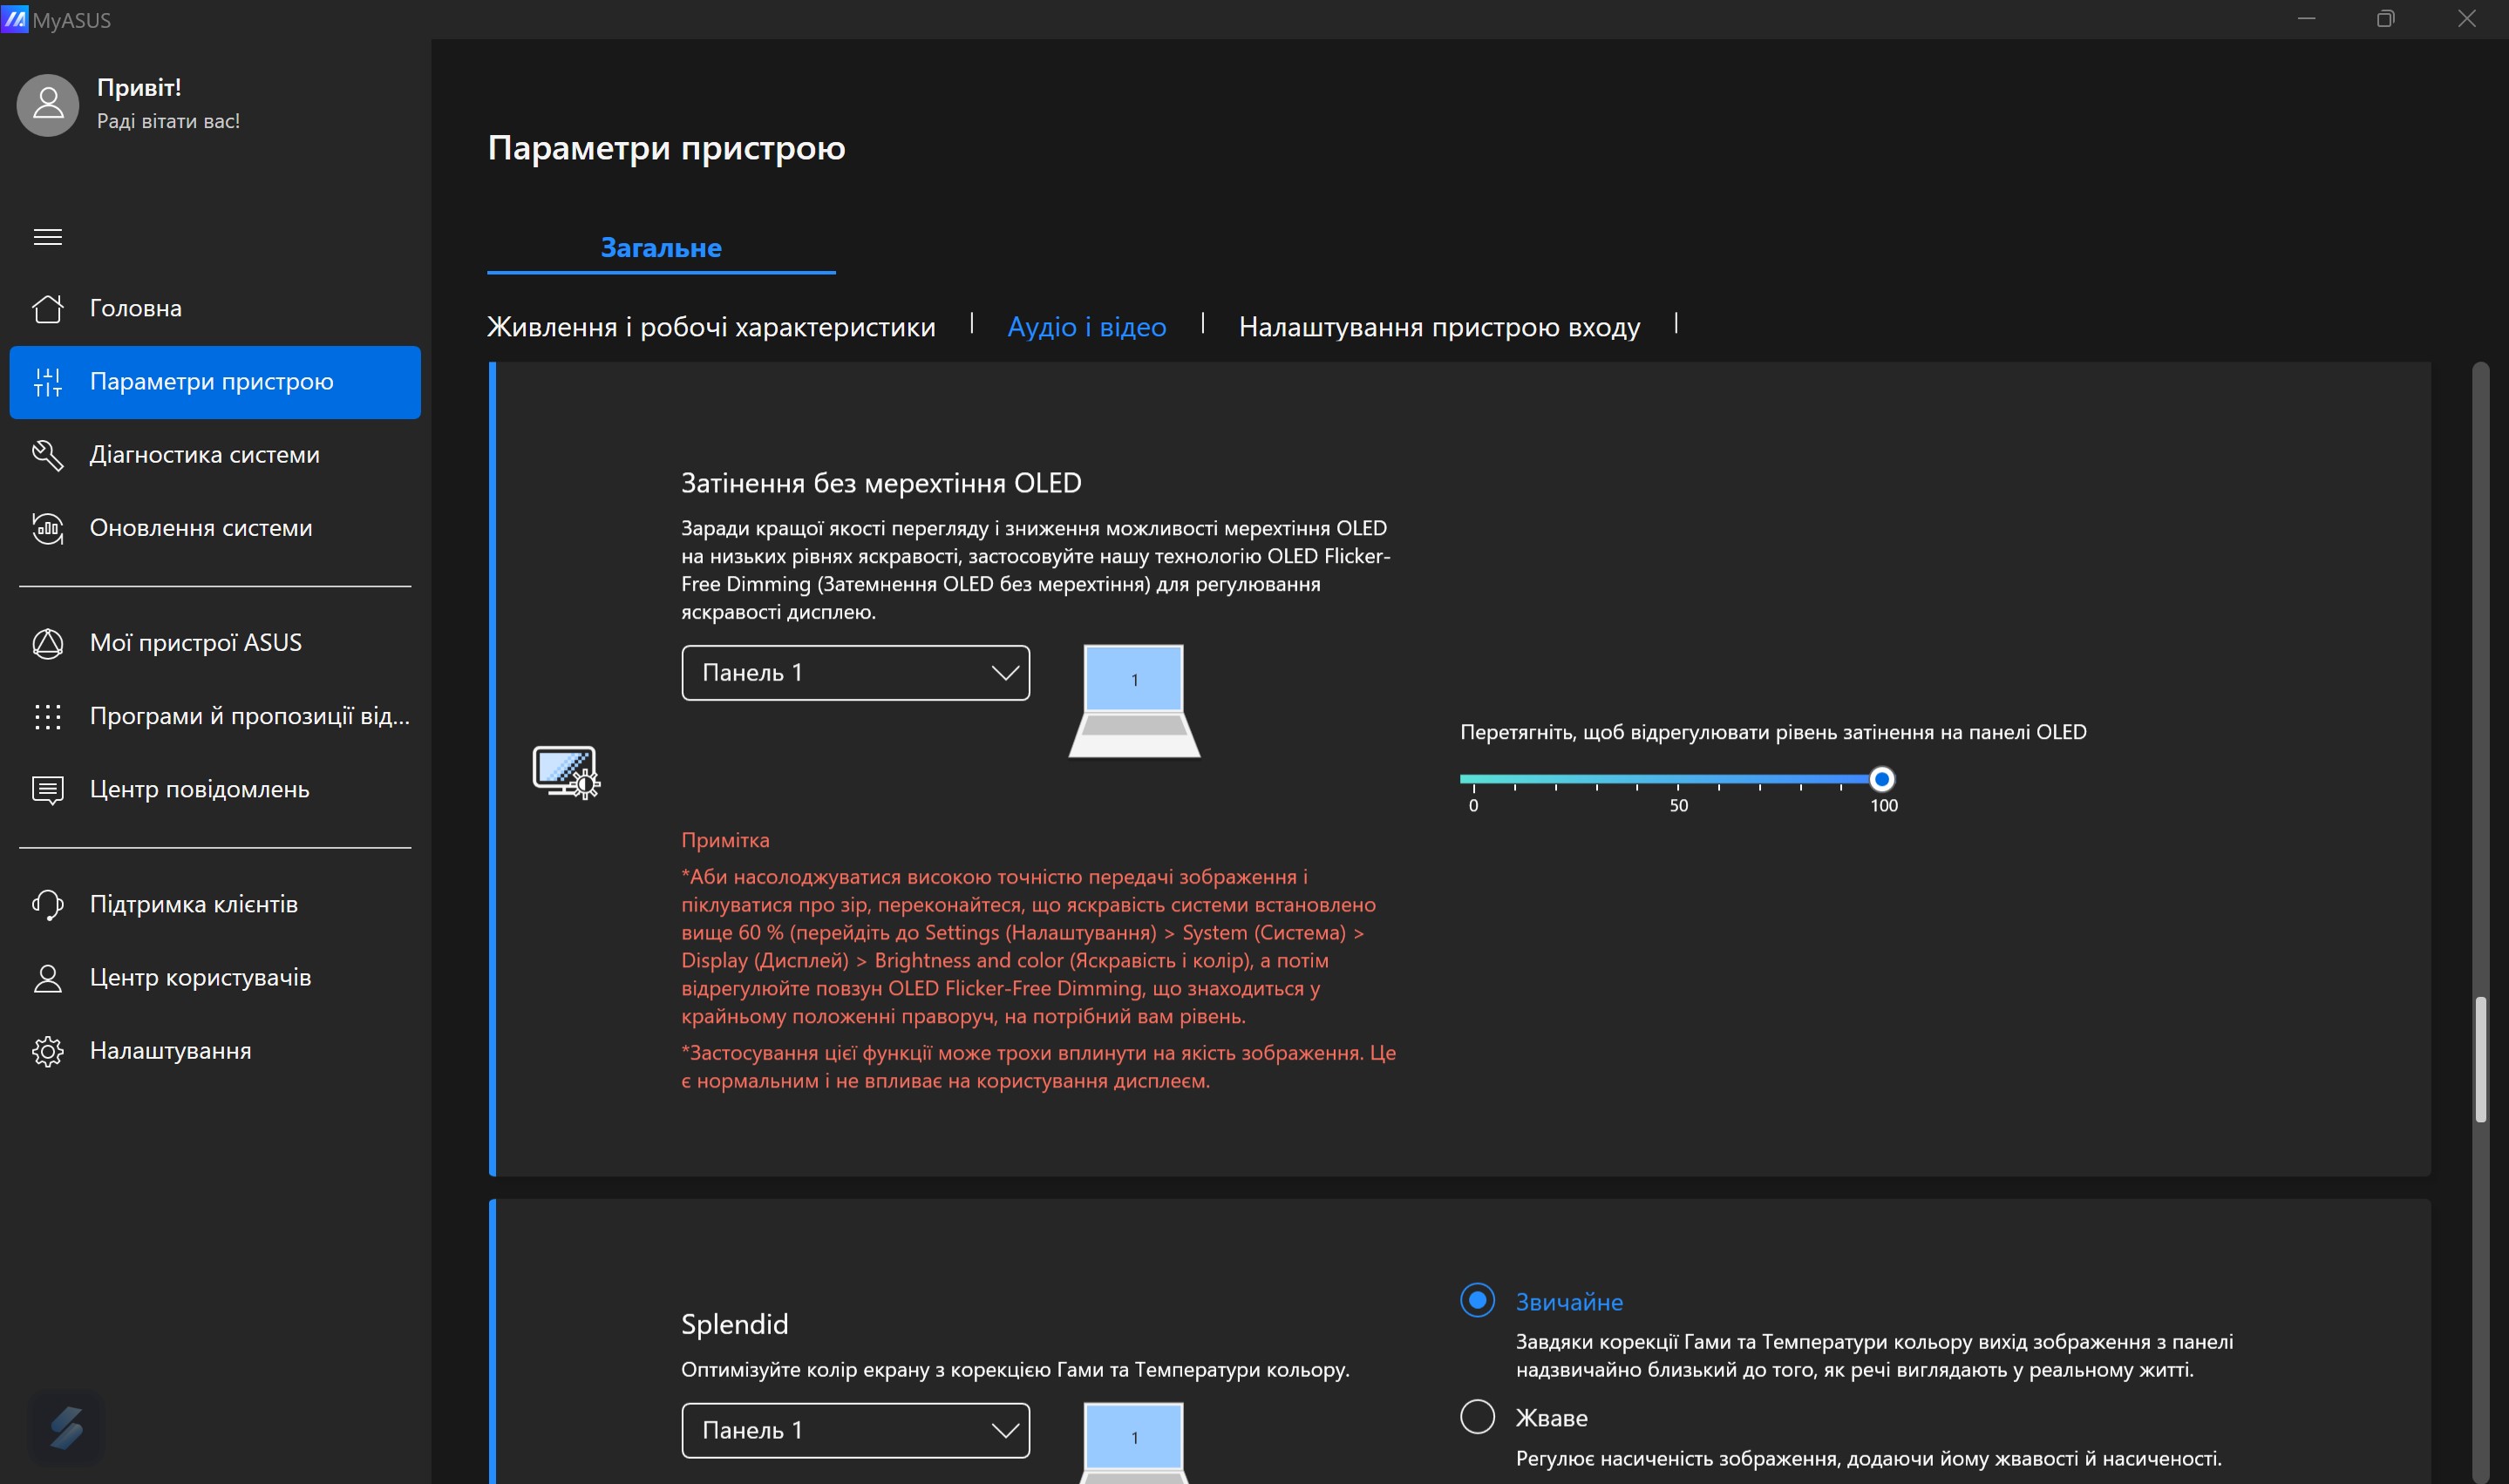Open Центр повідомлень message icon
Viewport: 2509px width, 1484px height.
[47, 790]
